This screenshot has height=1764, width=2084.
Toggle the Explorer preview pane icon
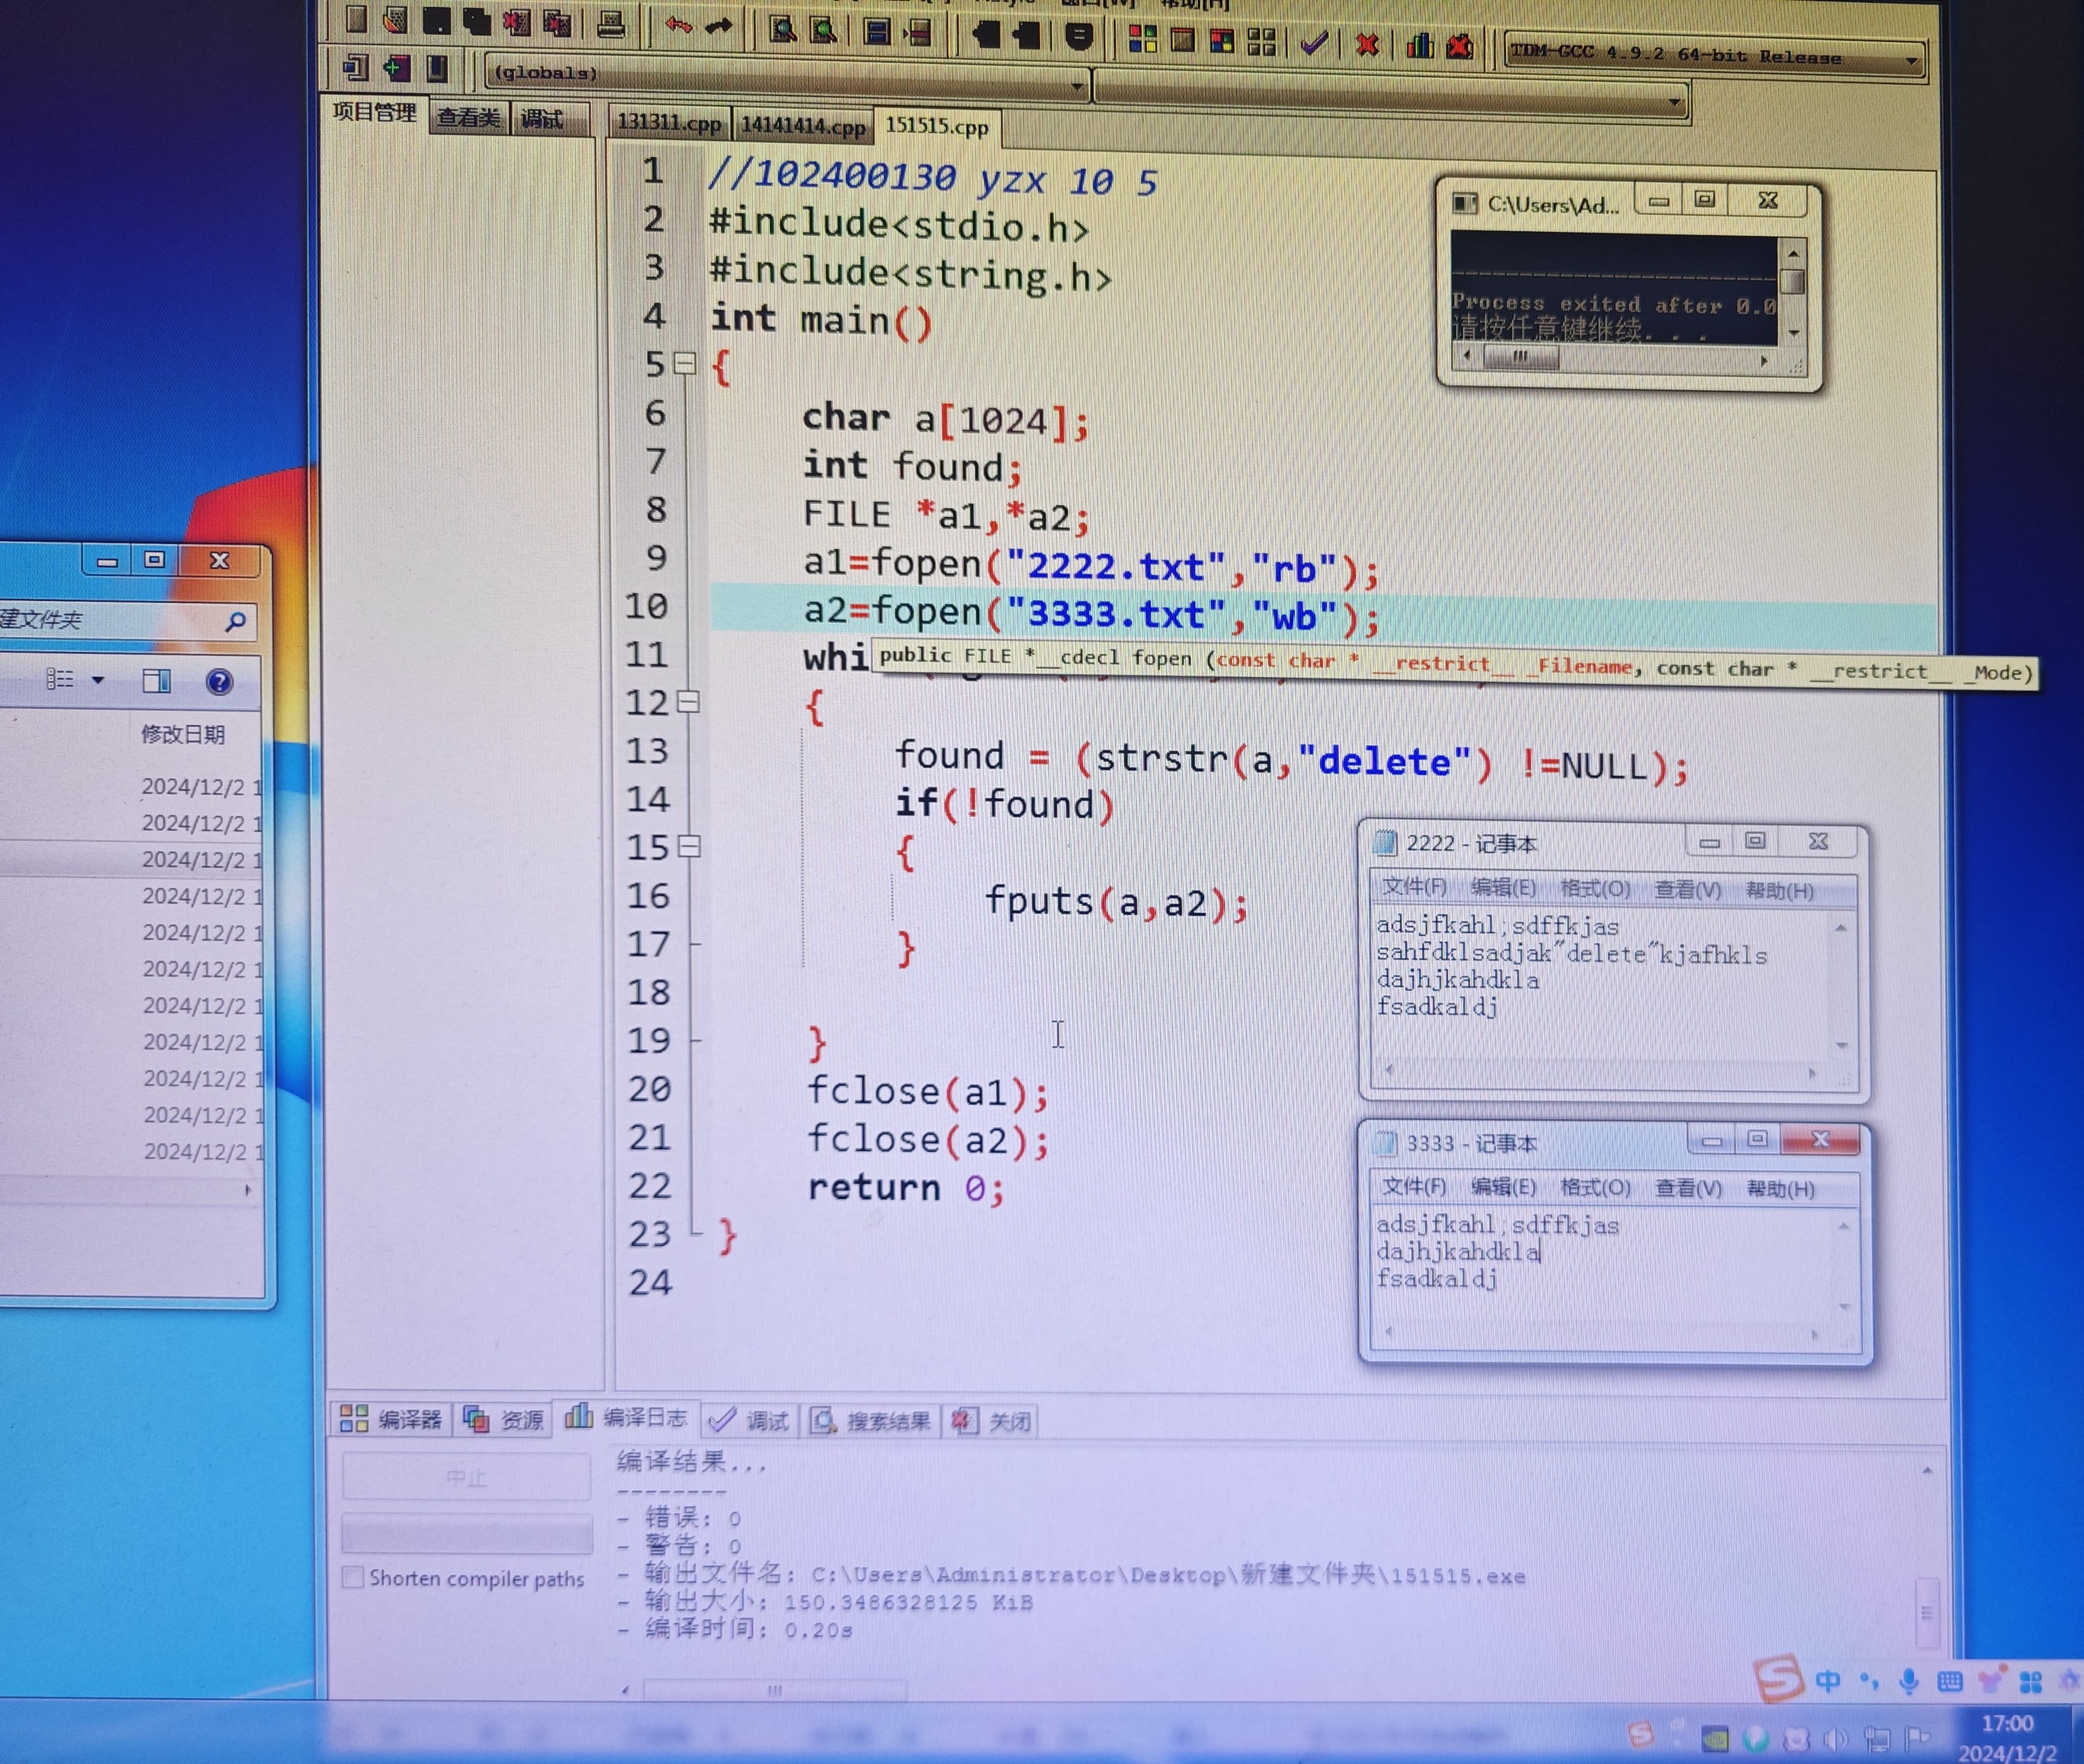point(157,681)
